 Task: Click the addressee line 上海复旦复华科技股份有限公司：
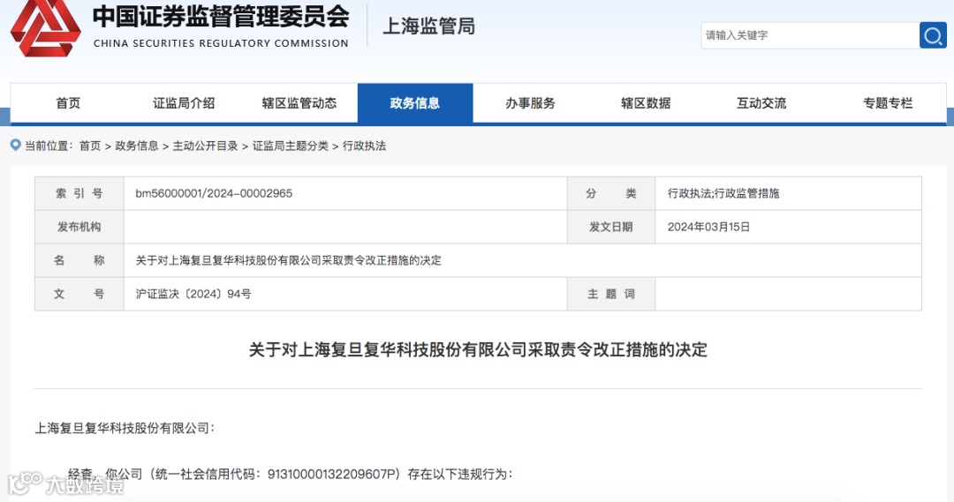click(x=125, y=428)
